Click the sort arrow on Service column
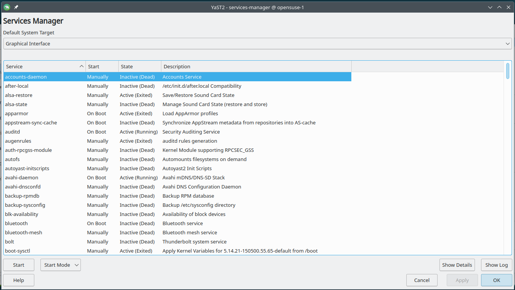Viewport: 515px width, 290px height. (x=81, y=66)
